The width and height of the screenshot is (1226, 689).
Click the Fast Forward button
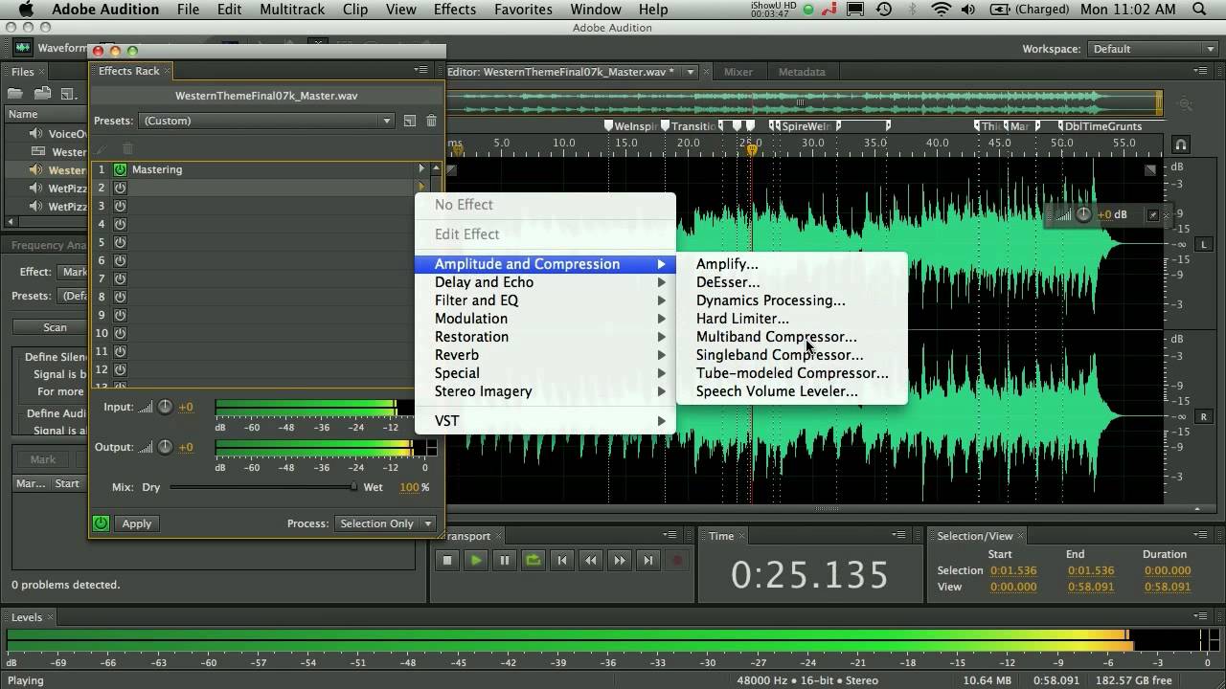tap(620, 561)
